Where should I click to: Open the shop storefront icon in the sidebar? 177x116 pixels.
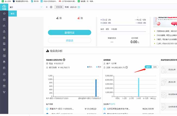click(x=4, y=50)
